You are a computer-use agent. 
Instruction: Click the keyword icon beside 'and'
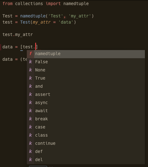point(30,86)
